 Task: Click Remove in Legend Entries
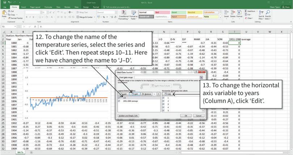click(147, 94)
